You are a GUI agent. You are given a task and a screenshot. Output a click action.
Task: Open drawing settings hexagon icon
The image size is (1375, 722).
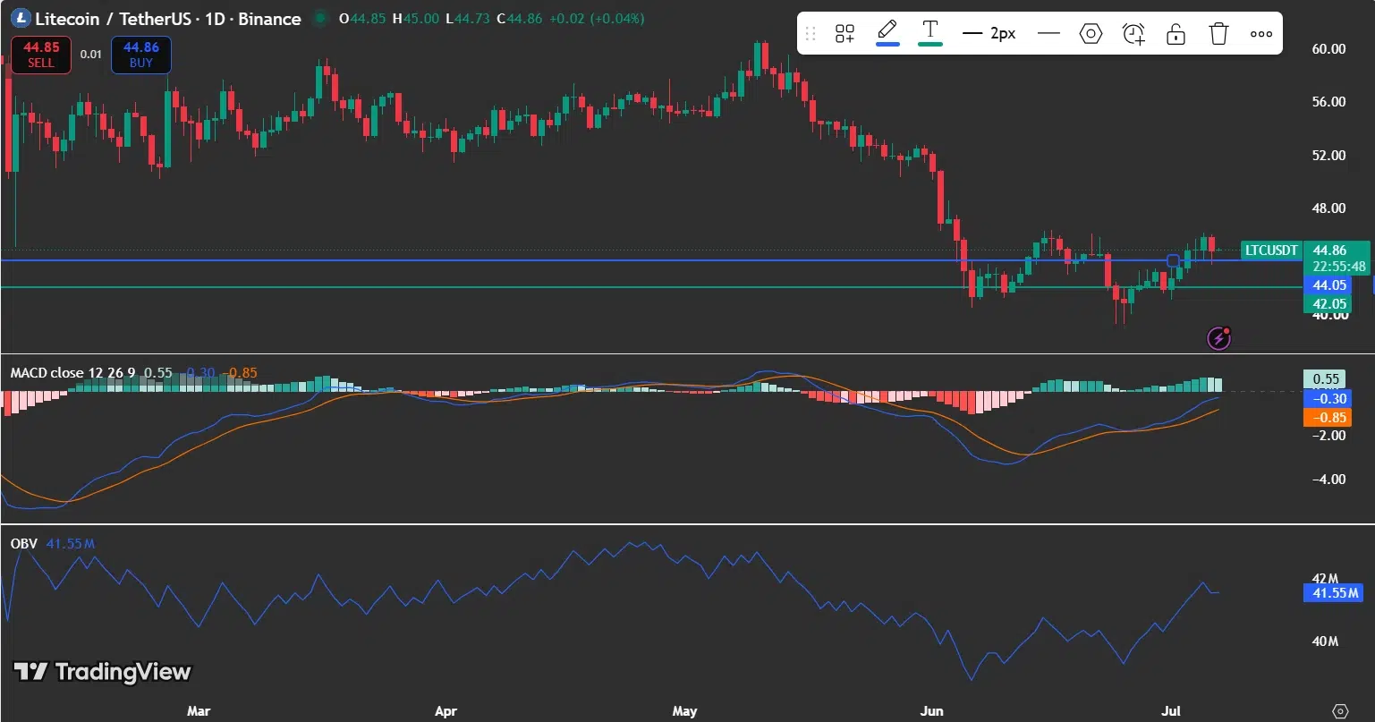click(x=1091, y=34)
